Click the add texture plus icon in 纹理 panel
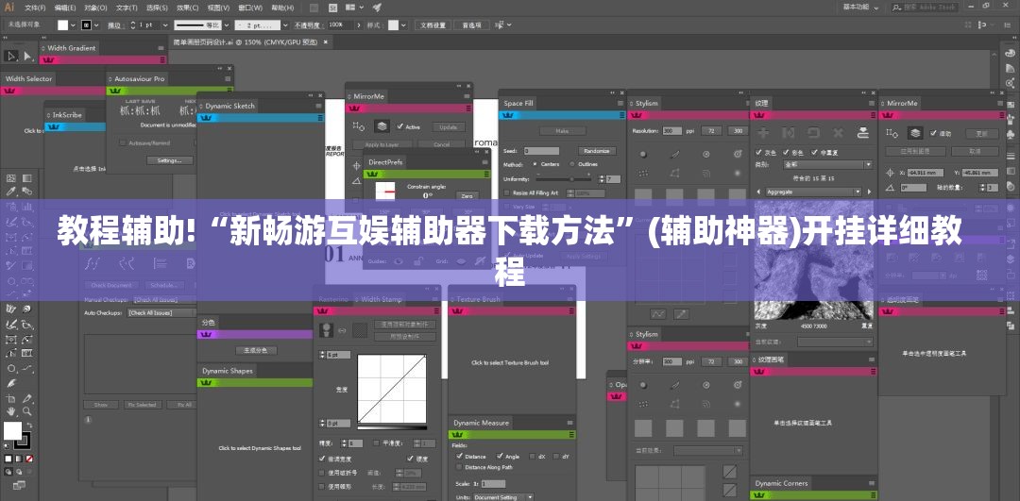The height and width of the screenshot is (501, 1020). pyautogui.click(x=764, y=132)
